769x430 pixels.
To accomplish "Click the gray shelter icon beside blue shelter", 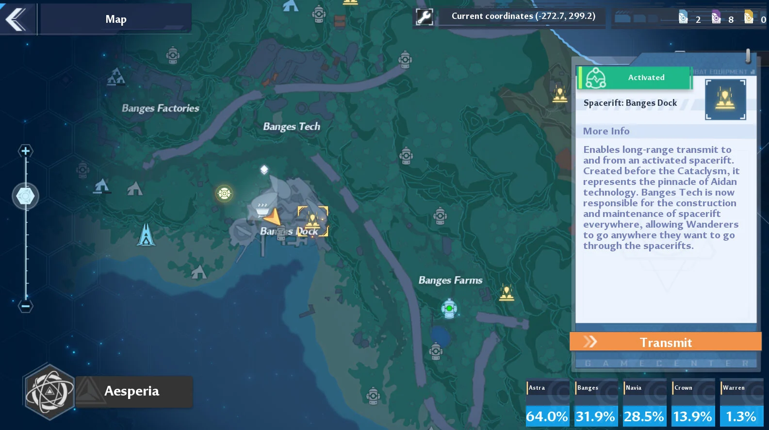I will click(135, 188).
